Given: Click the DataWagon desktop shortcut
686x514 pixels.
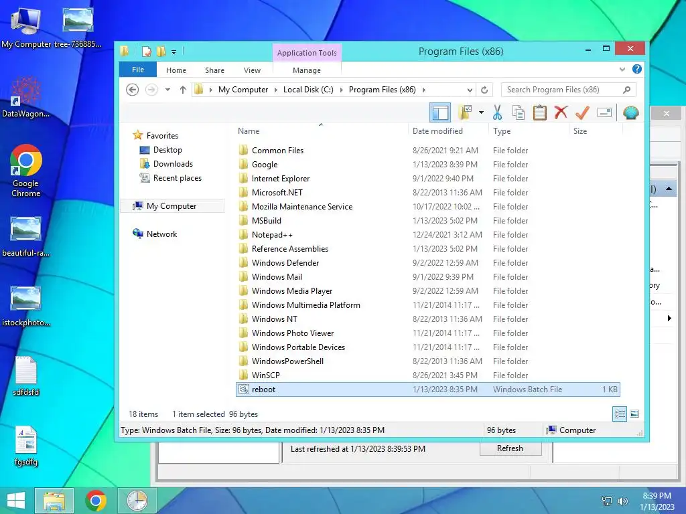Looking at the screenshot, I should [26, 97].
